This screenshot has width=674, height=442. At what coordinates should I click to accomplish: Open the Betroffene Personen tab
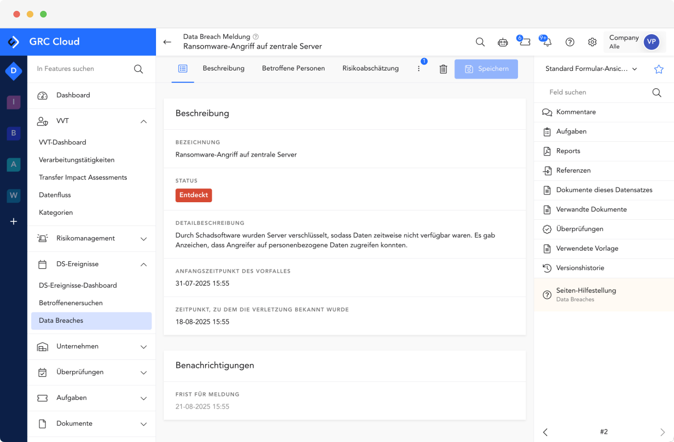[293, 68]
